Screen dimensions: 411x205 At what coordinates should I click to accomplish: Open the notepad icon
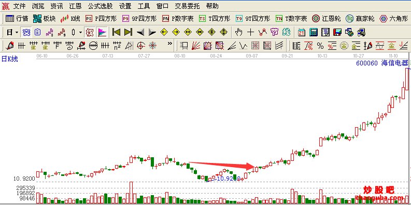click(x=325, y=32)
